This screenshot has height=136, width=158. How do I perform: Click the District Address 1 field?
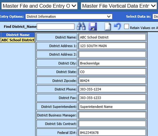pyautogui.click(x=112, y=46)
